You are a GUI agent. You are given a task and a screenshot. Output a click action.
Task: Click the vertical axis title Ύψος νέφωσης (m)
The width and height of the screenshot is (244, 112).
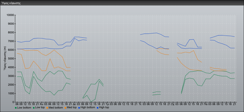(5, 59)
